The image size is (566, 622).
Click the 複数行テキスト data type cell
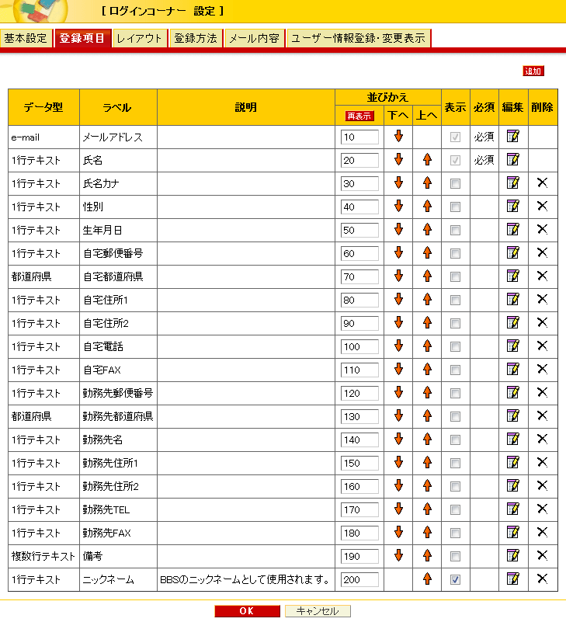coord(43,556)
